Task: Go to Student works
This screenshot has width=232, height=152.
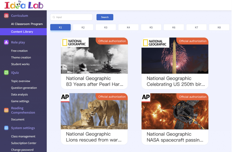Action: tap(20, 64)
